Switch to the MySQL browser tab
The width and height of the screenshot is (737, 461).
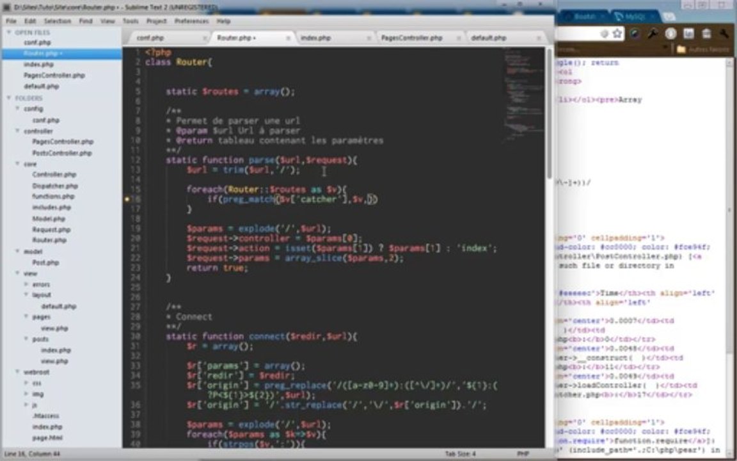(x=634, y=17)
